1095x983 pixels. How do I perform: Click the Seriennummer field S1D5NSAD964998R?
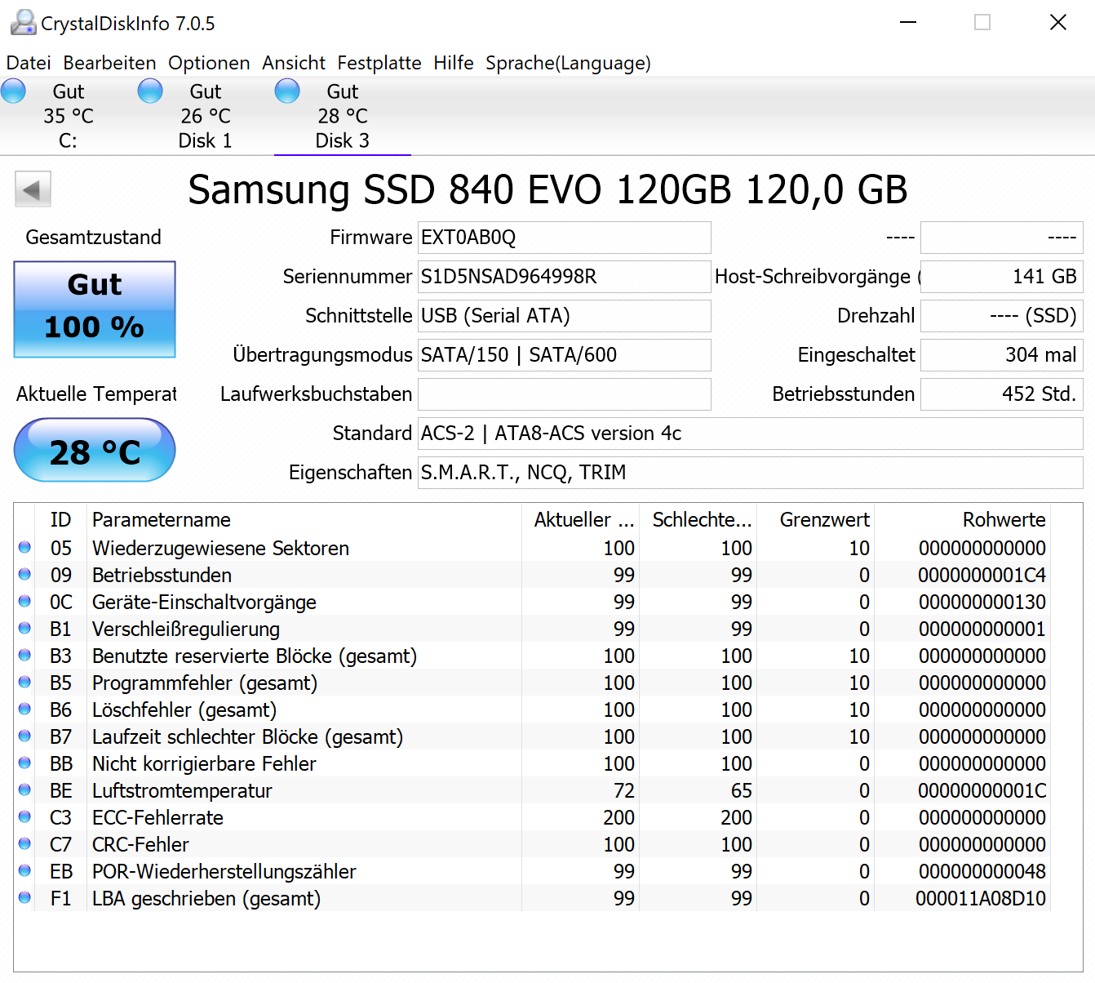(564, 277)
